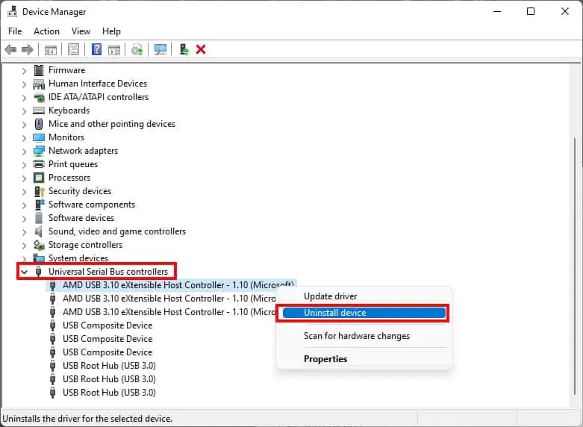
Task: Click the status bar text about uninstalling driver
Action: click(87, 419)
